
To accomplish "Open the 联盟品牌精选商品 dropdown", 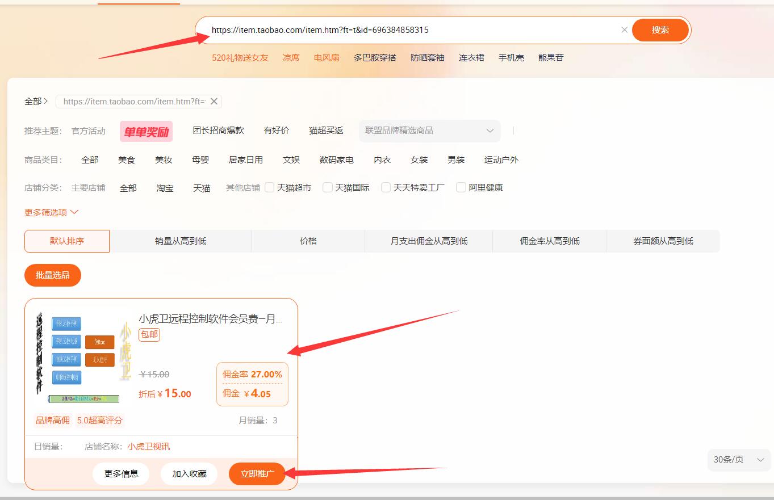I will [x=429, y=131].
